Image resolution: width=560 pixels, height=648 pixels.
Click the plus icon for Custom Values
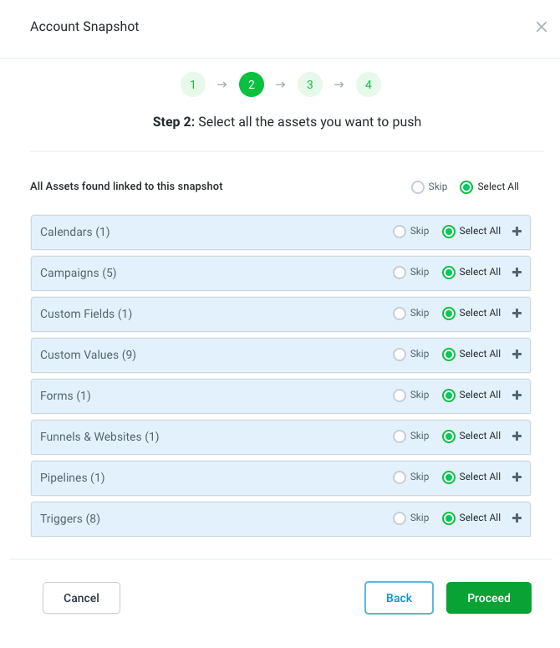tap(517, 355)
